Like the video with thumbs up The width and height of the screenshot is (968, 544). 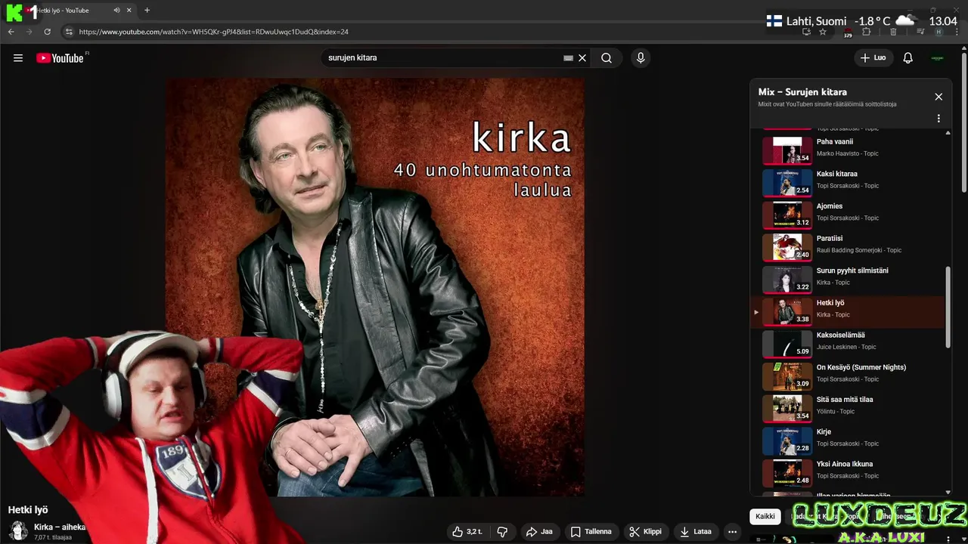(x=467, y=532)
